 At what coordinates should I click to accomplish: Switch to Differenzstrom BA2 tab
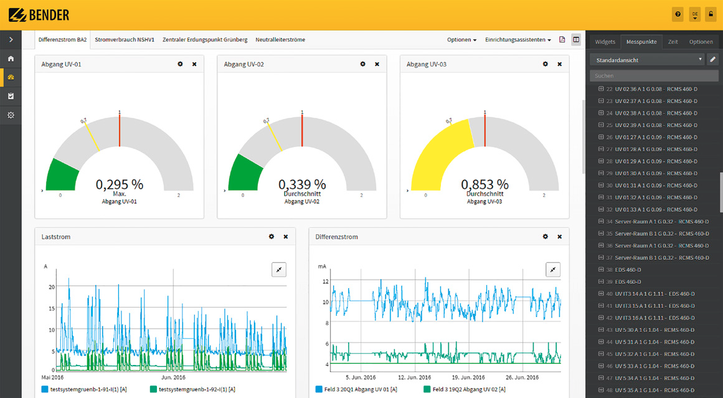(63, 40)
